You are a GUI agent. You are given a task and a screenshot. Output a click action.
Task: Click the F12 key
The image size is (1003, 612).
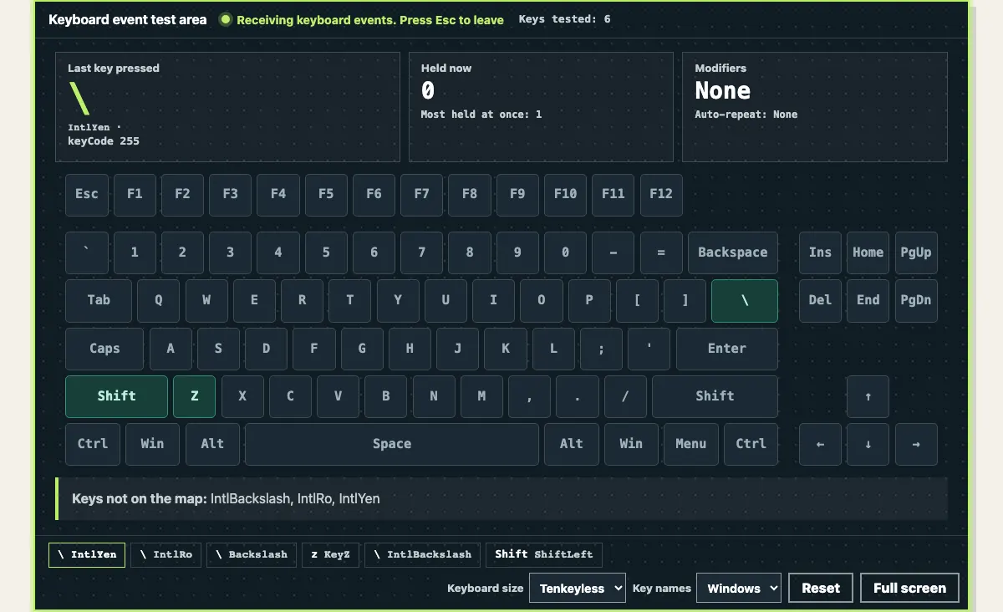tap(661, 194)
